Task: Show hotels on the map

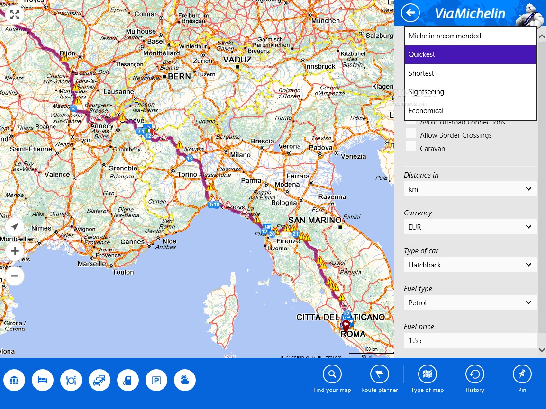Action: [x=43, y=380]
